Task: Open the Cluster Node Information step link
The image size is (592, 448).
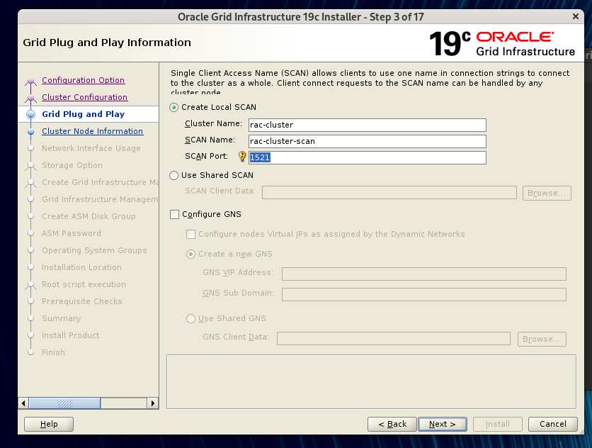Action: click(93, 131)
